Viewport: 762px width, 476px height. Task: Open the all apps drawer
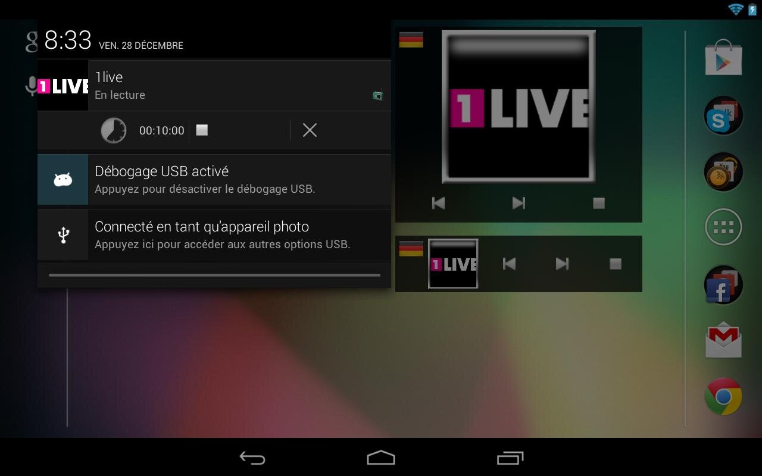[x=723, y=227]
